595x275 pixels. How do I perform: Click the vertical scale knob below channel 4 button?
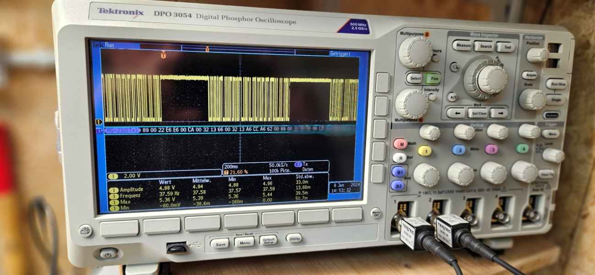tap(524, 171)
